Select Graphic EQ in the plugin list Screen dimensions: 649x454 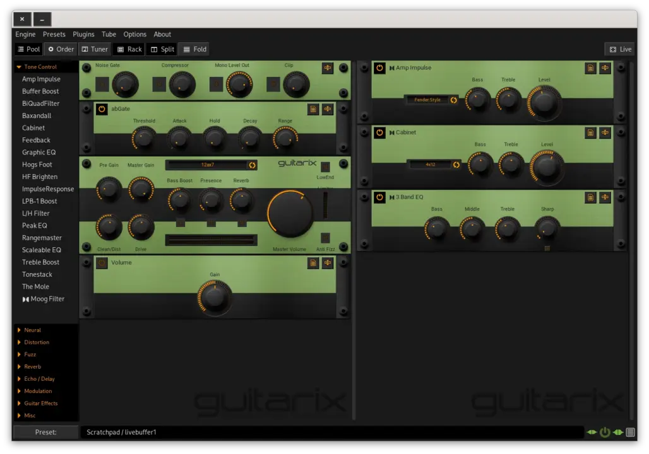pyautogui.click(x=39, y=152)
